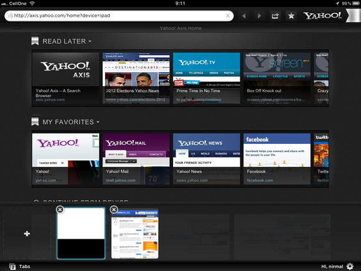Click the Wi-Fi icon in status bar

pyautogui.click(x=32, y=3)
